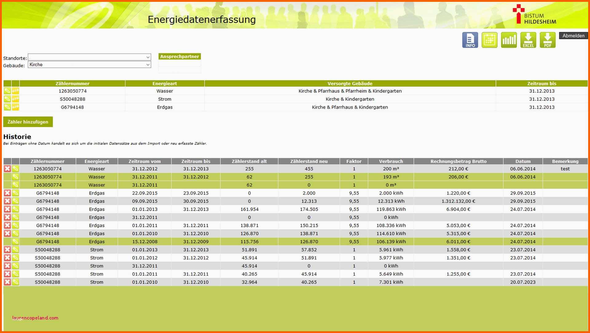
Task: Edit the Erdgas entry starting 22.09.2015
Action: [15, 193]
